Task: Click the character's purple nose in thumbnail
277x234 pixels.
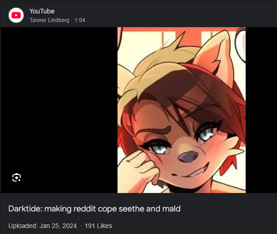Action: [x=188, y=157]
